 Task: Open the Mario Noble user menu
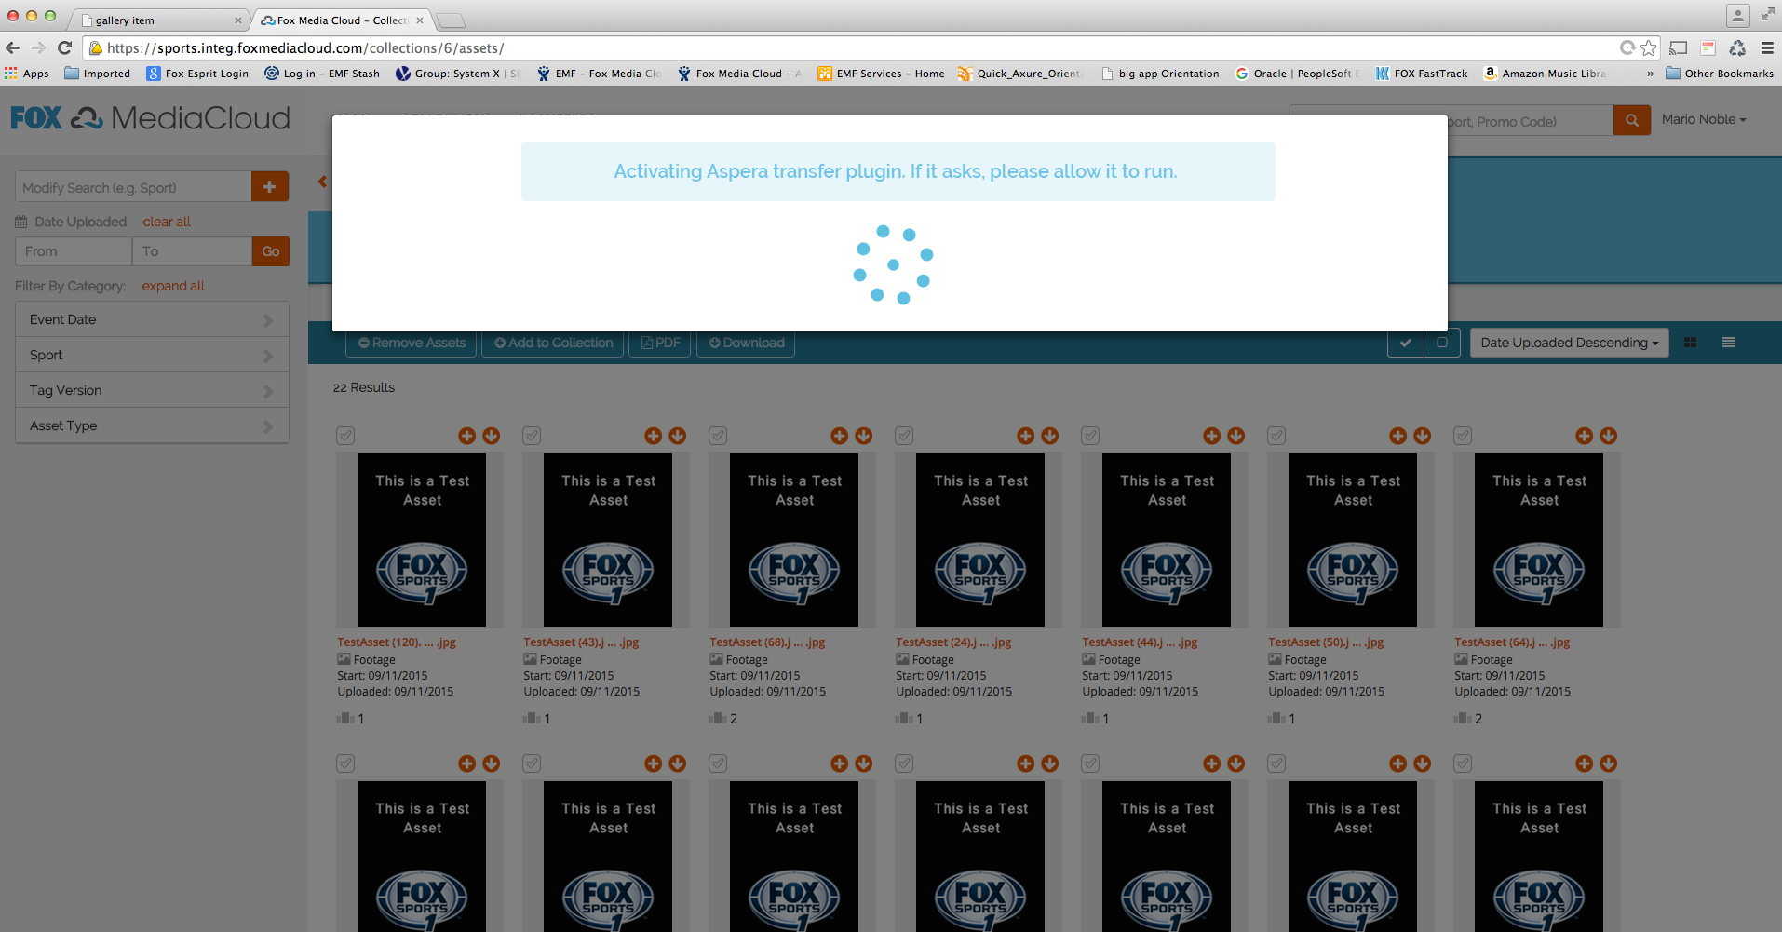pyautogui.click(x=1703, y=119)
